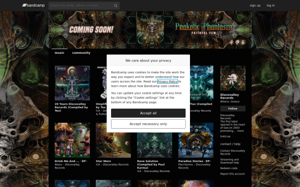Click the Drink Me And ... EP title

[71, 161]
